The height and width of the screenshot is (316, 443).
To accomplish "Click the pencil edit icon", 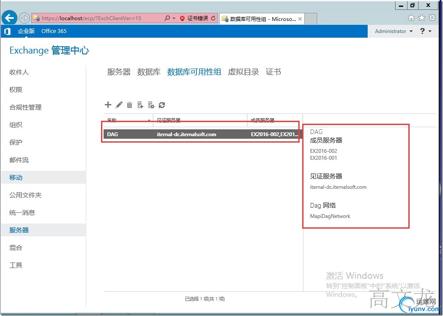I will (x=119, y=105).
